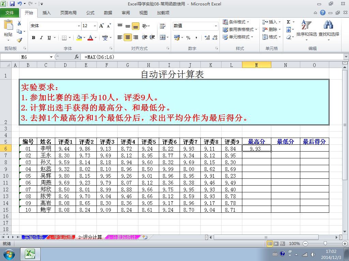The height and width of the screenshot is (261, 349).
Task: Click the Increase Indent icon
Action: [152, 37]
